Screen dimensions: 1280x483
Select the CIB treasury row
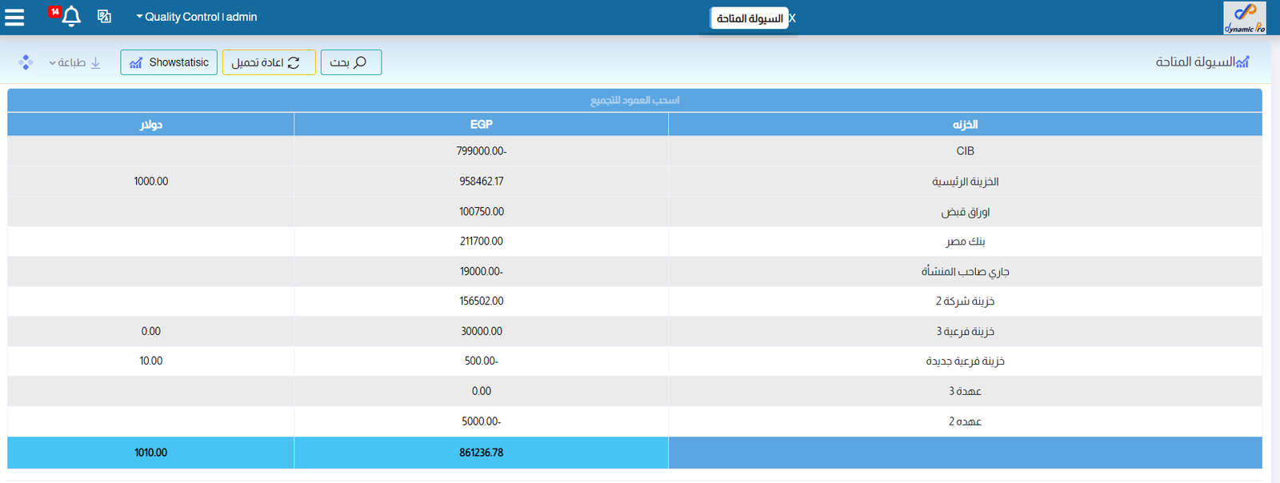coord(965,151)
